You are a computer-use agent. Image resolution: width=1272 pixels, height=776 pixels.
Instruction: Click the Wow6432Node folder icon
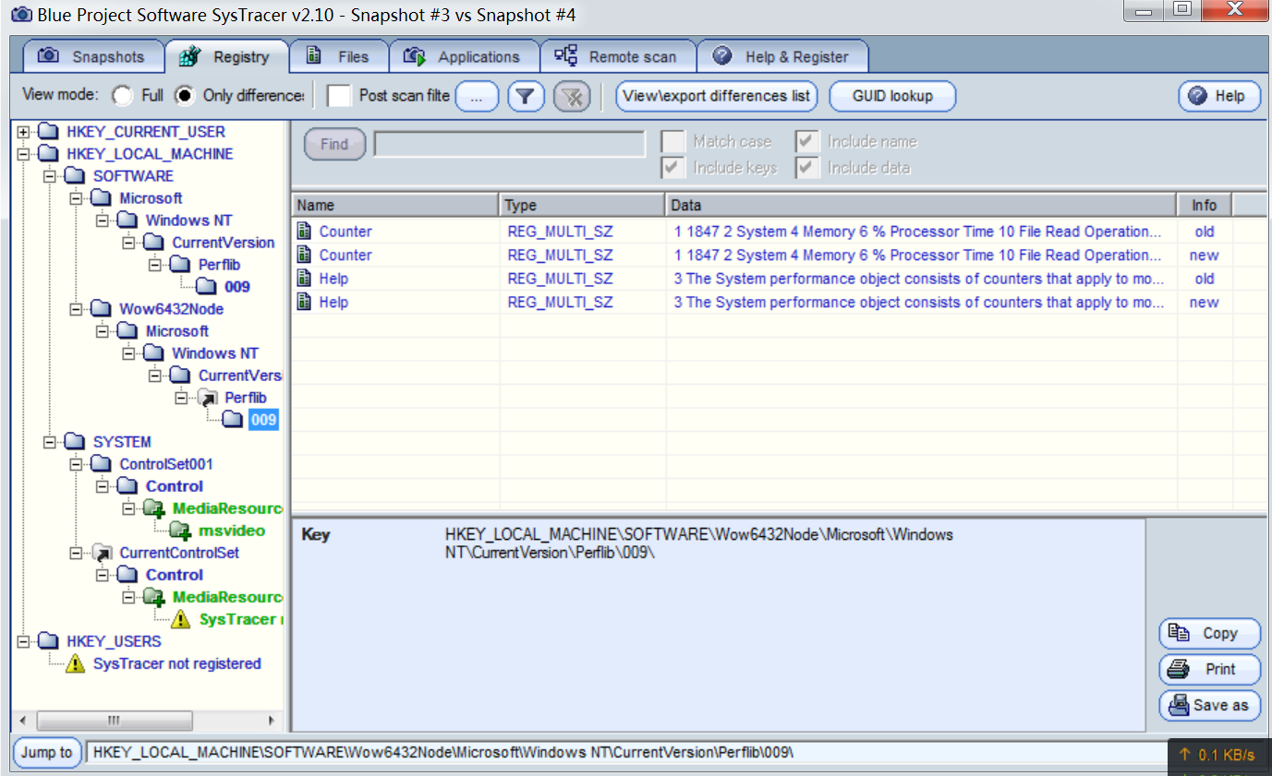click(102, 309)
